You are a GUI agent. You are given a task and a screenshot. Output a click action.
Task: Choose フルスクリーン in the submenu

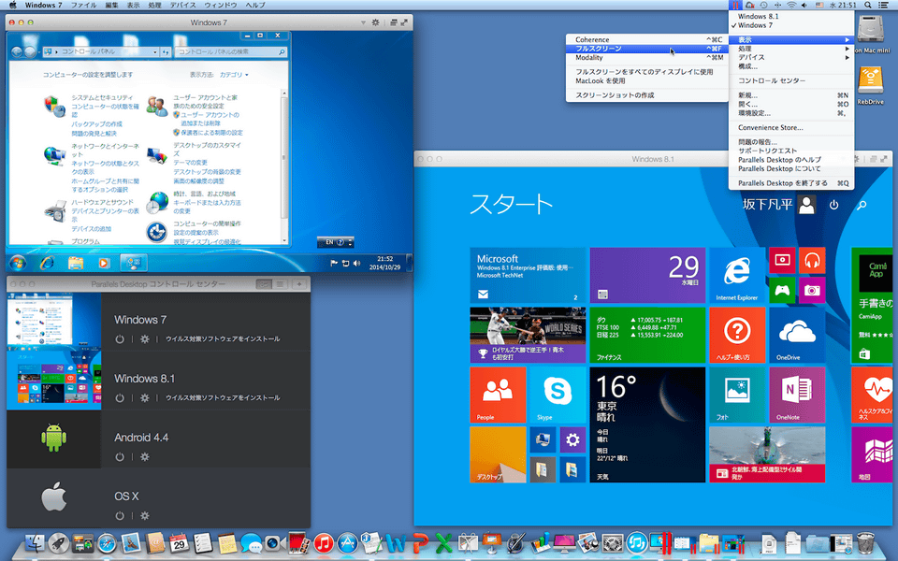(647, 49)
